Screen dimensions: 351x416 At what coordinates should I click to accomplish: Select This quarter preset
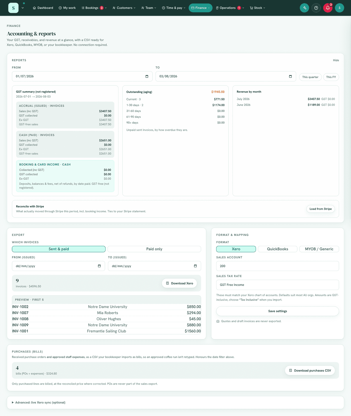pyautogui.click(x=310, y=77)
